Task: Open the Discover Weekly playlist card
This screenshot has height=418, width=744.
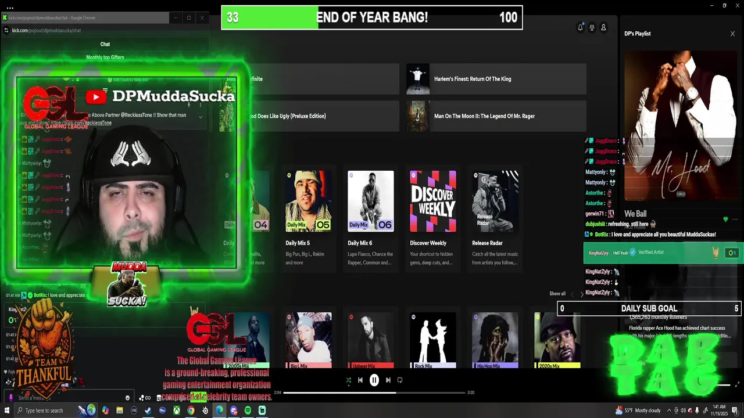Action: pos(432,219)
